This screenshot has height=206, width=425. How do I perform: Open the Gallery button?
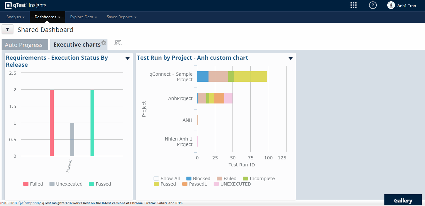(403, 200)
